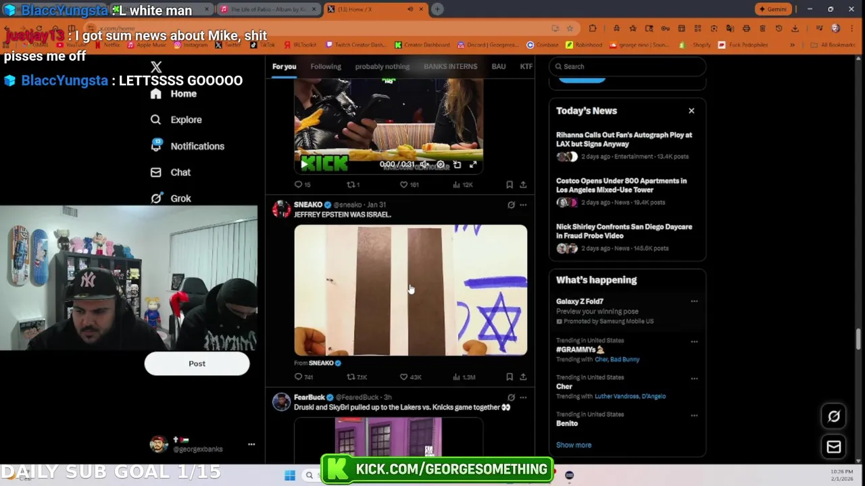Open Costco Opens Under 800 Apartments news
The image size is (865, 486).
click(x=627, y=192)
